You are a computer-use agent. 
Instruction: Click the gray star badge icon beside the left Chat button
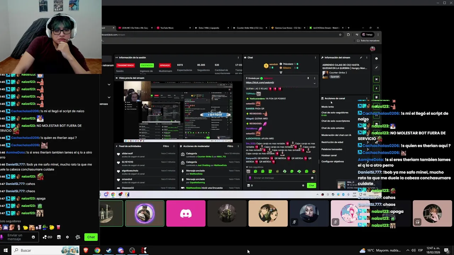tap(78, 237)
